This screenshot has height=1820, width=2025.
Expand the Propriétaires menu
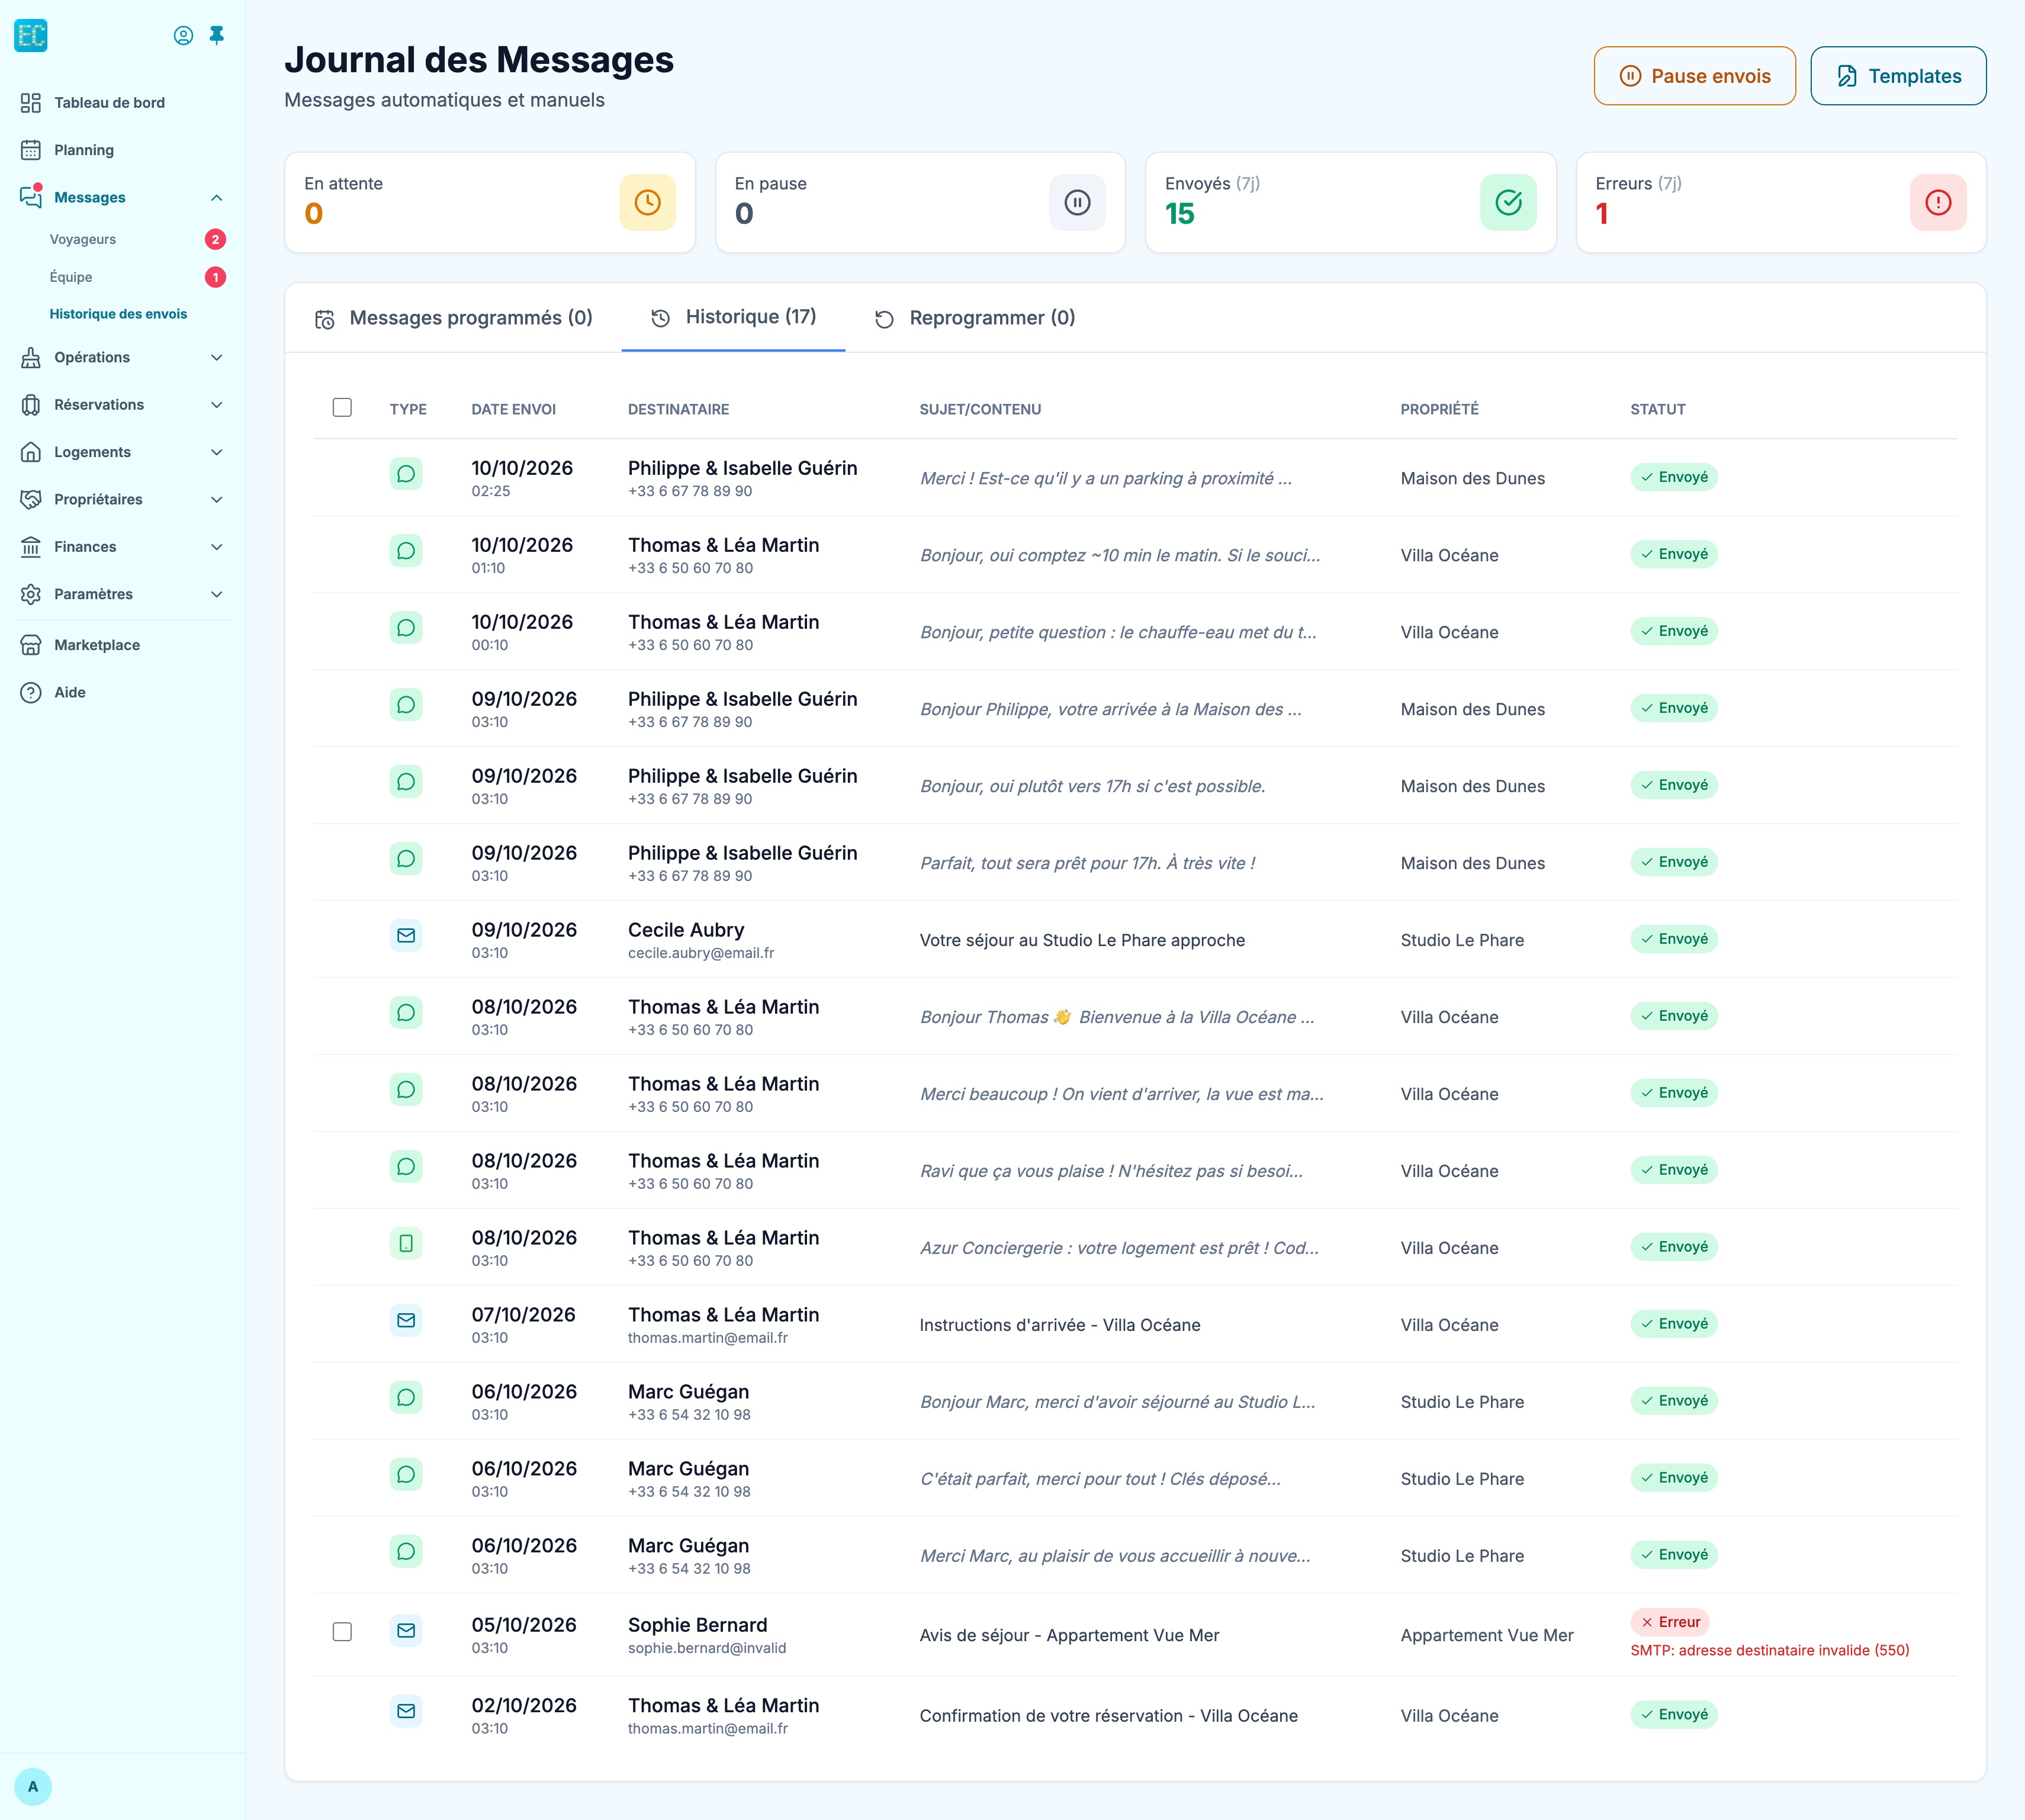122,499
